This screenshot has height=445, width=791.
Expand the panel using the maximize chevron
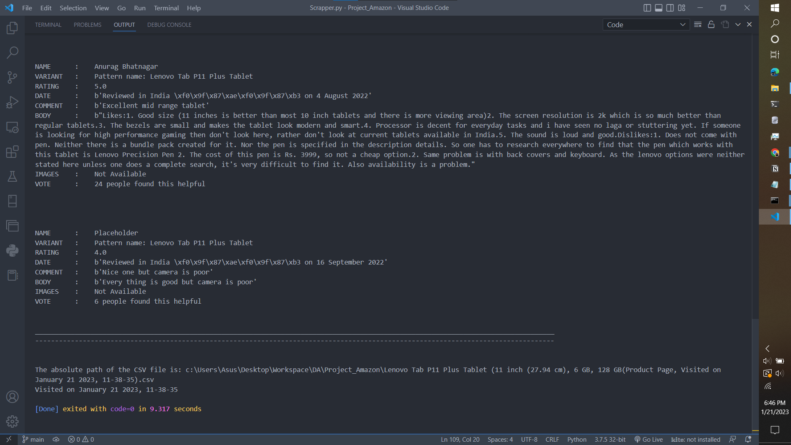(737, 24)
